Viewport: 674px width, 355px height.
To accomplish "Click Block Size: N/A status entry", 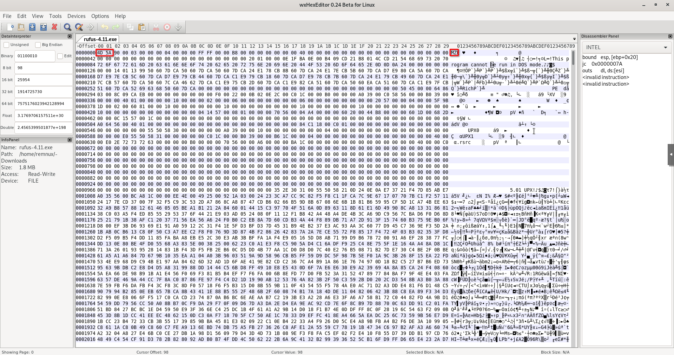I will coord(555,352).
